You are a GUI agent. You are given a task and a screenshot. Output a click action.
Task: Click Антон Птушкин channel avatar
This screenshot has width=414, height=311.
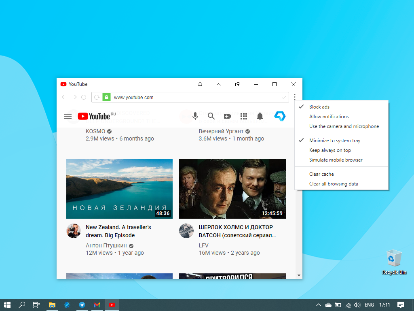(74, 230)
